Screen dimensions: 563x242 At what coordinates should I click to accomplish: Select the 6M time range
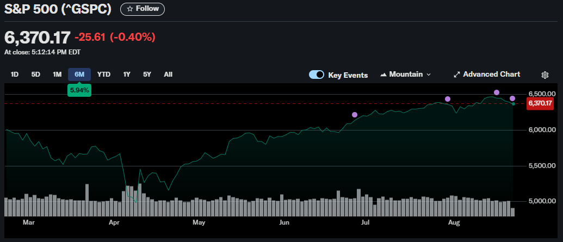point(79,75)
